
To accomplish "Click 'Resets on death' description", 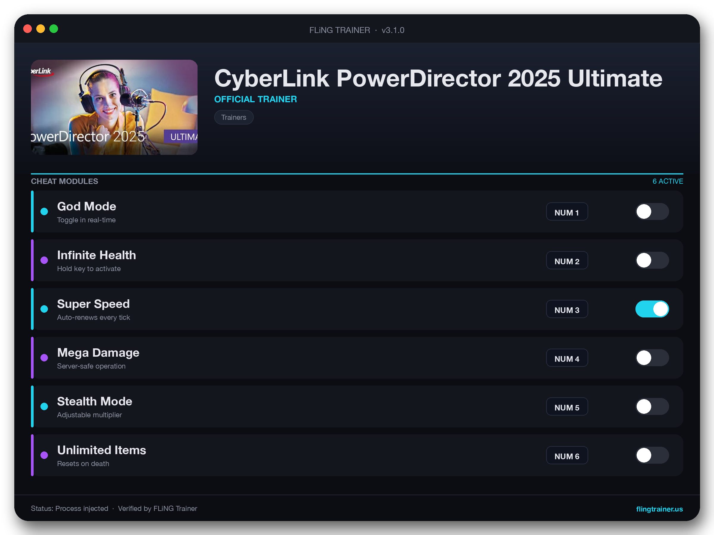I will [83, 463].
